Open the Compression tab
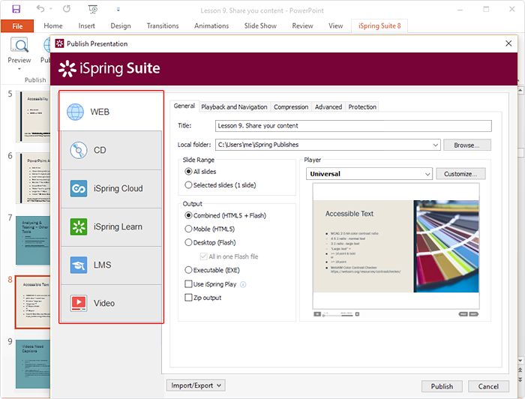 point(291,106)
